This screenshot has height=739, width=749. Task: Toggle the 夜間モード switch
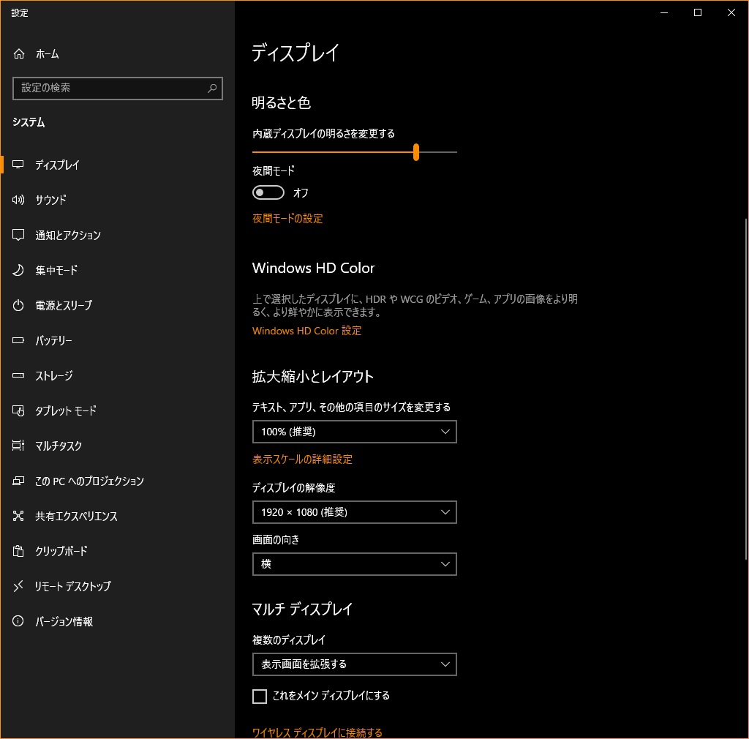268,193
